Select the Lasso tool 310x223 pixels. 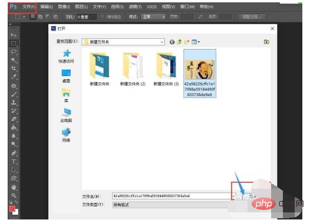[x=14, y=52]
